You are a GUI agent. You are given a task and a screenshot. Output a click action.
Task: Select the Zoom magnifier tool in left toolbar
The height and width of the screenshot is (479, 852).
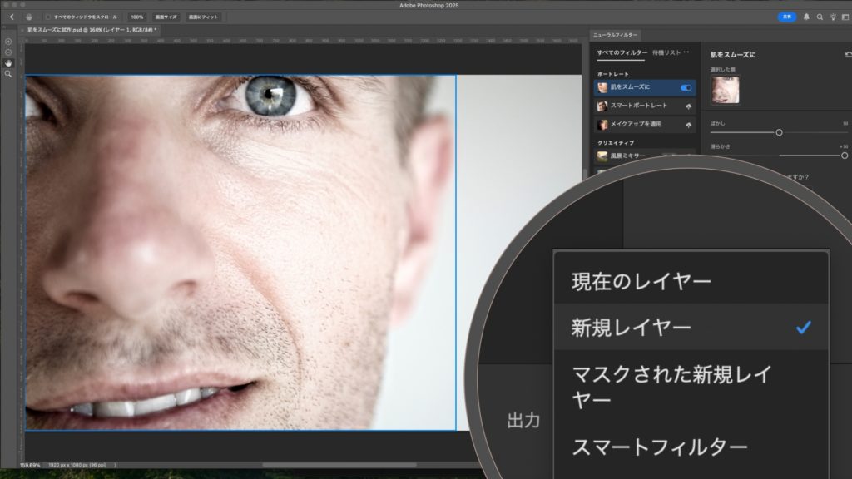pos(8,74)
